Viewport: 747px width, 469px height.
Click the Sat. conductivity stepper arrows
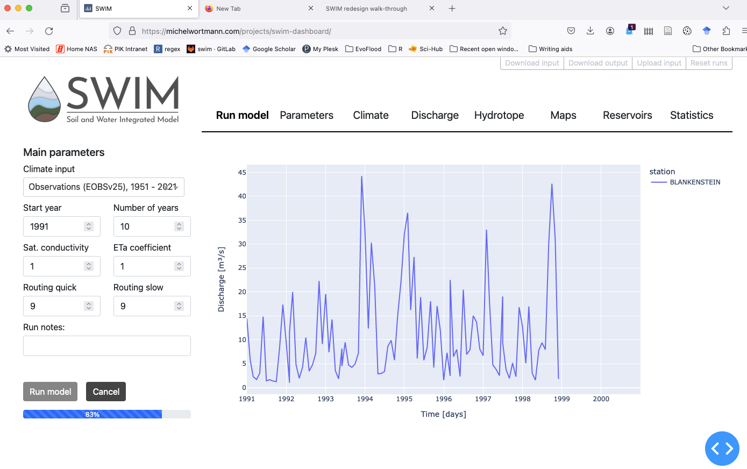89,266
